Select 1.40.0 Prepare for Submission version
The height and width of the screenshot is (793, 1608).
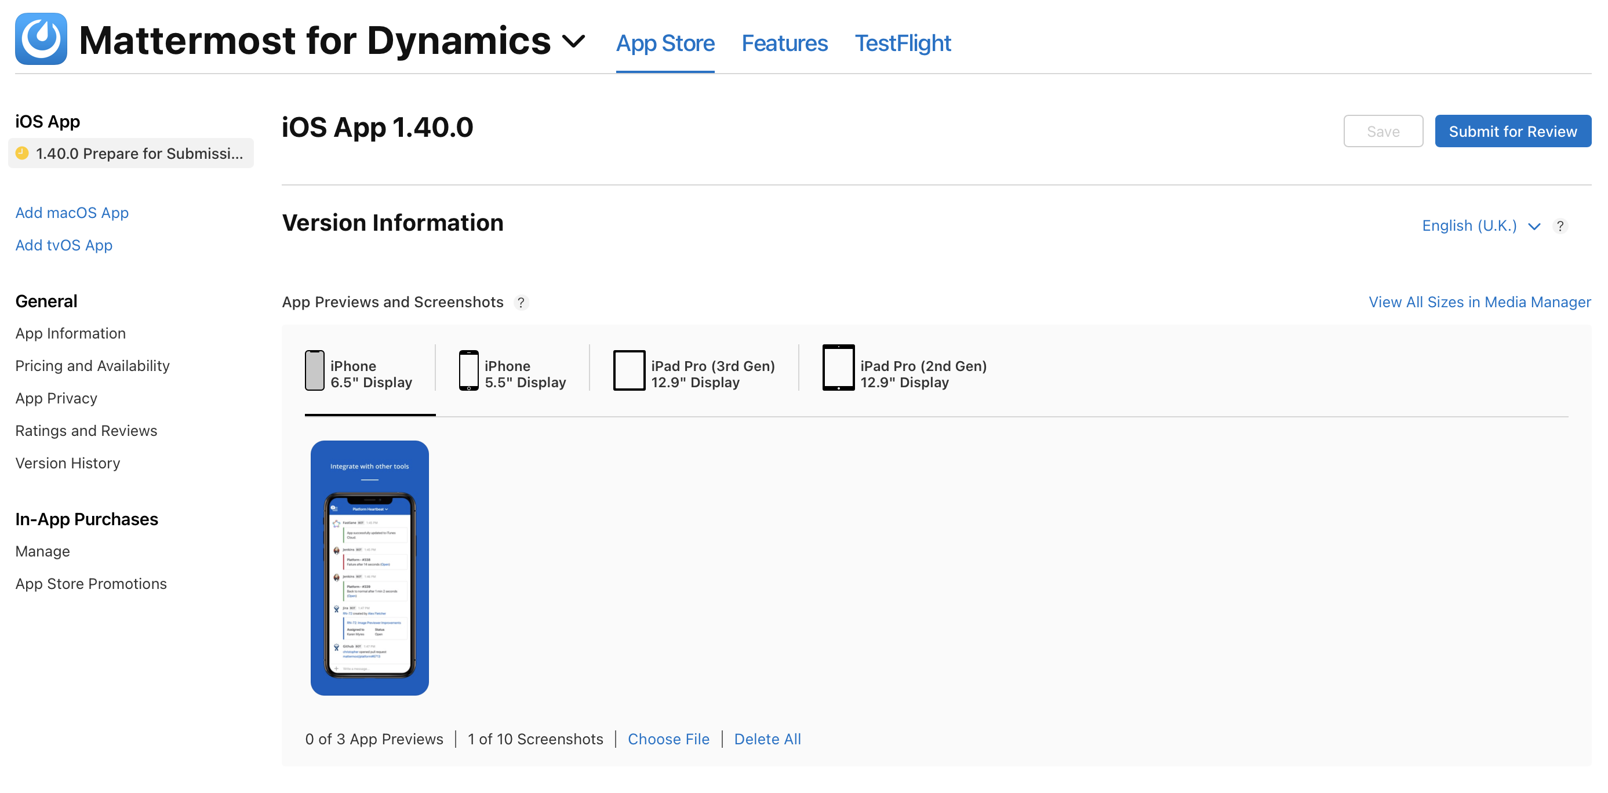[x=131, y=154]
